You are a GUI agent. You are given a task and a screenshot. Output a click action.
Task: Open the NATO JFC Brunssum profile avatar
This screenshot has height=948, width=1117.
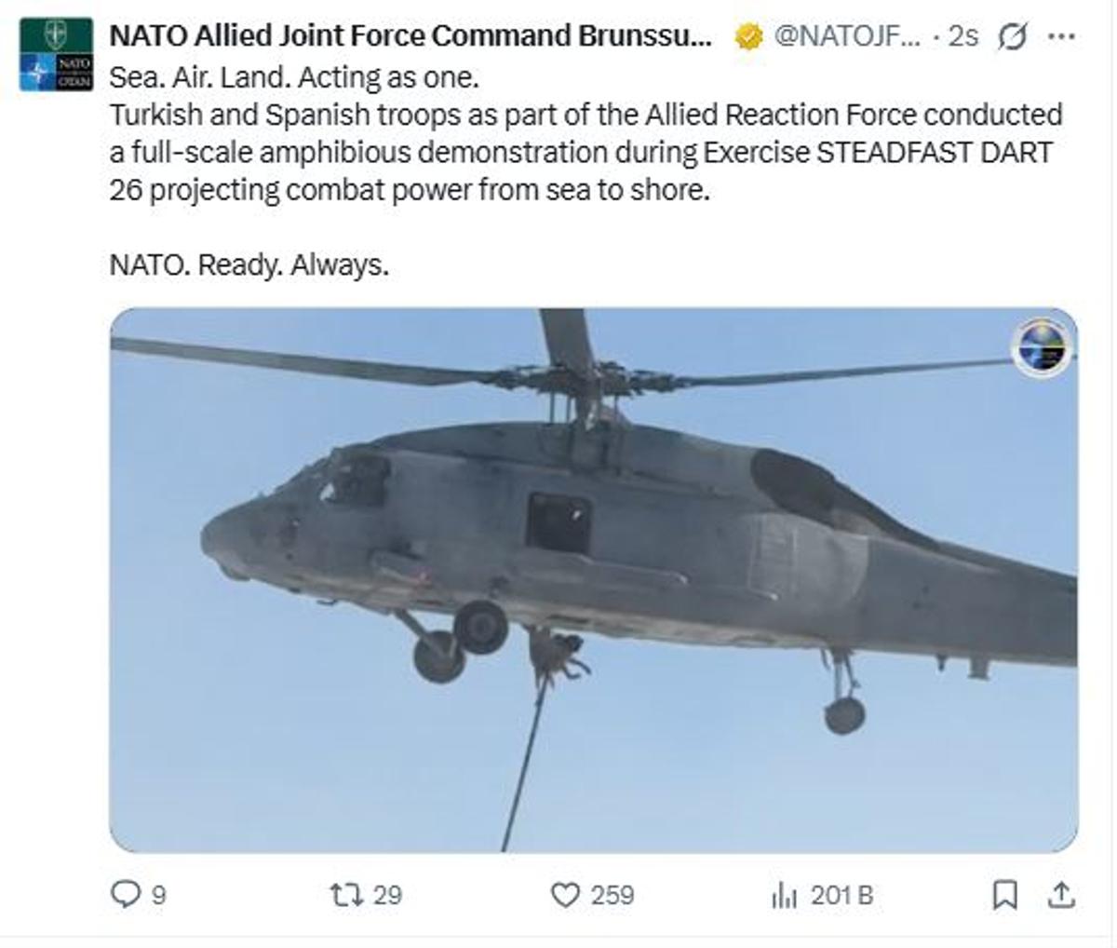coord(56,54)
